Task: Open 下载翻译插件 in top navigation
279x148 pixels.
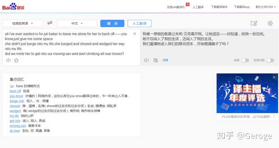Action: pos(219,7)
